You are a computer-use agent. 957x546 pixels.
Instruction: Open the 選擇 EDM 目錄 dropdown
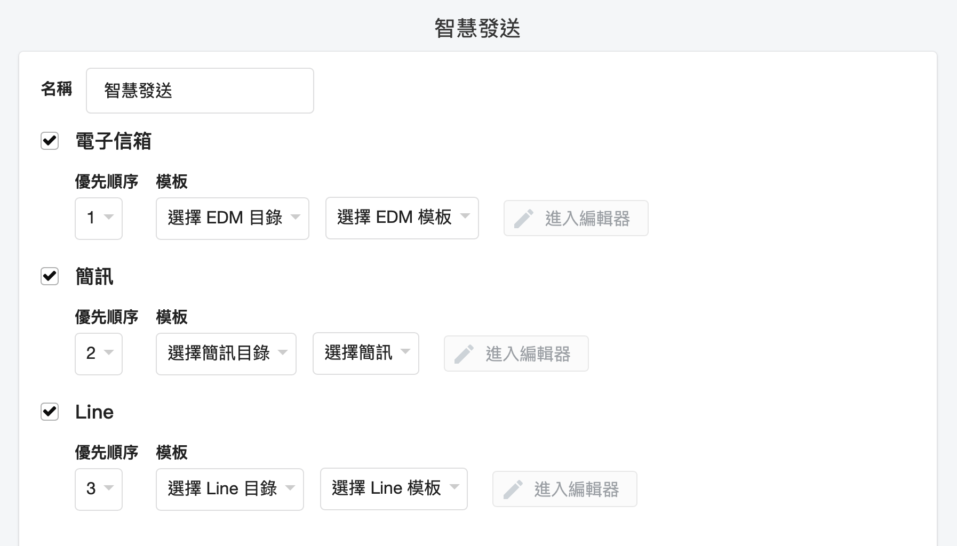point(232,218)
